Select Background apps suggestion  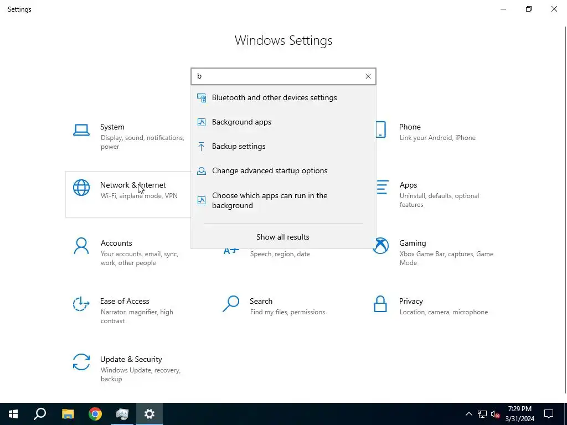[283, 122]
